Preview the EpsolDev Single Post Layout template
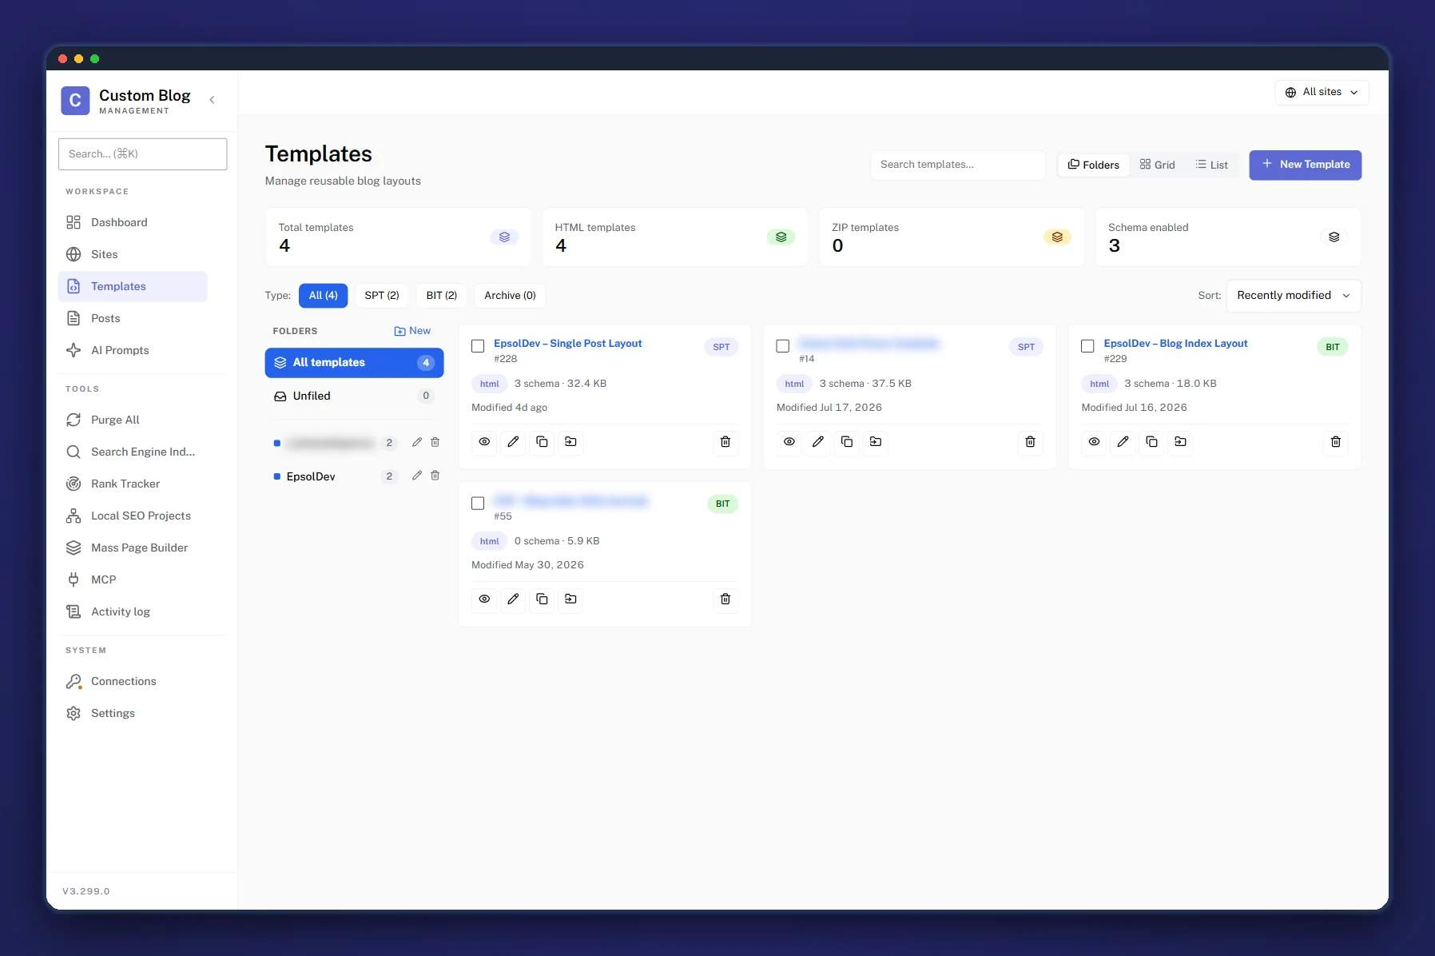The image size is (1435, 956). pyautogui.click(x=484, y=442)
